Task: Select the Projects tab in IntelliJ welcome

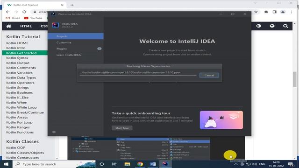Action: pos(76,36)
